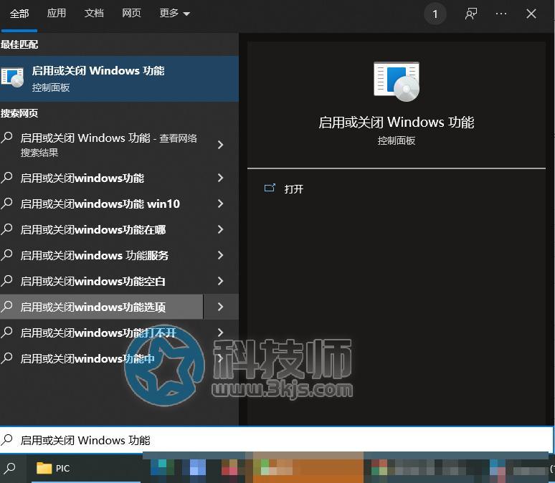This screenshot has width=555, height=483.
Task: Click the taskbar search button
Action: coord(9,468)
